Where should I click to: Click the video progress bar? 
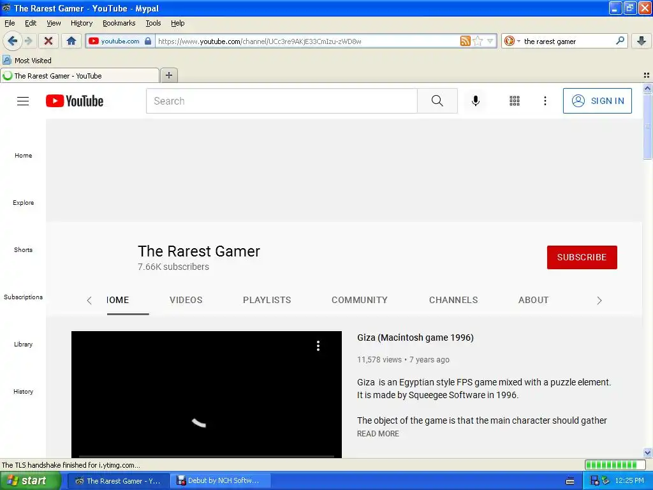[x=206, y=456]
